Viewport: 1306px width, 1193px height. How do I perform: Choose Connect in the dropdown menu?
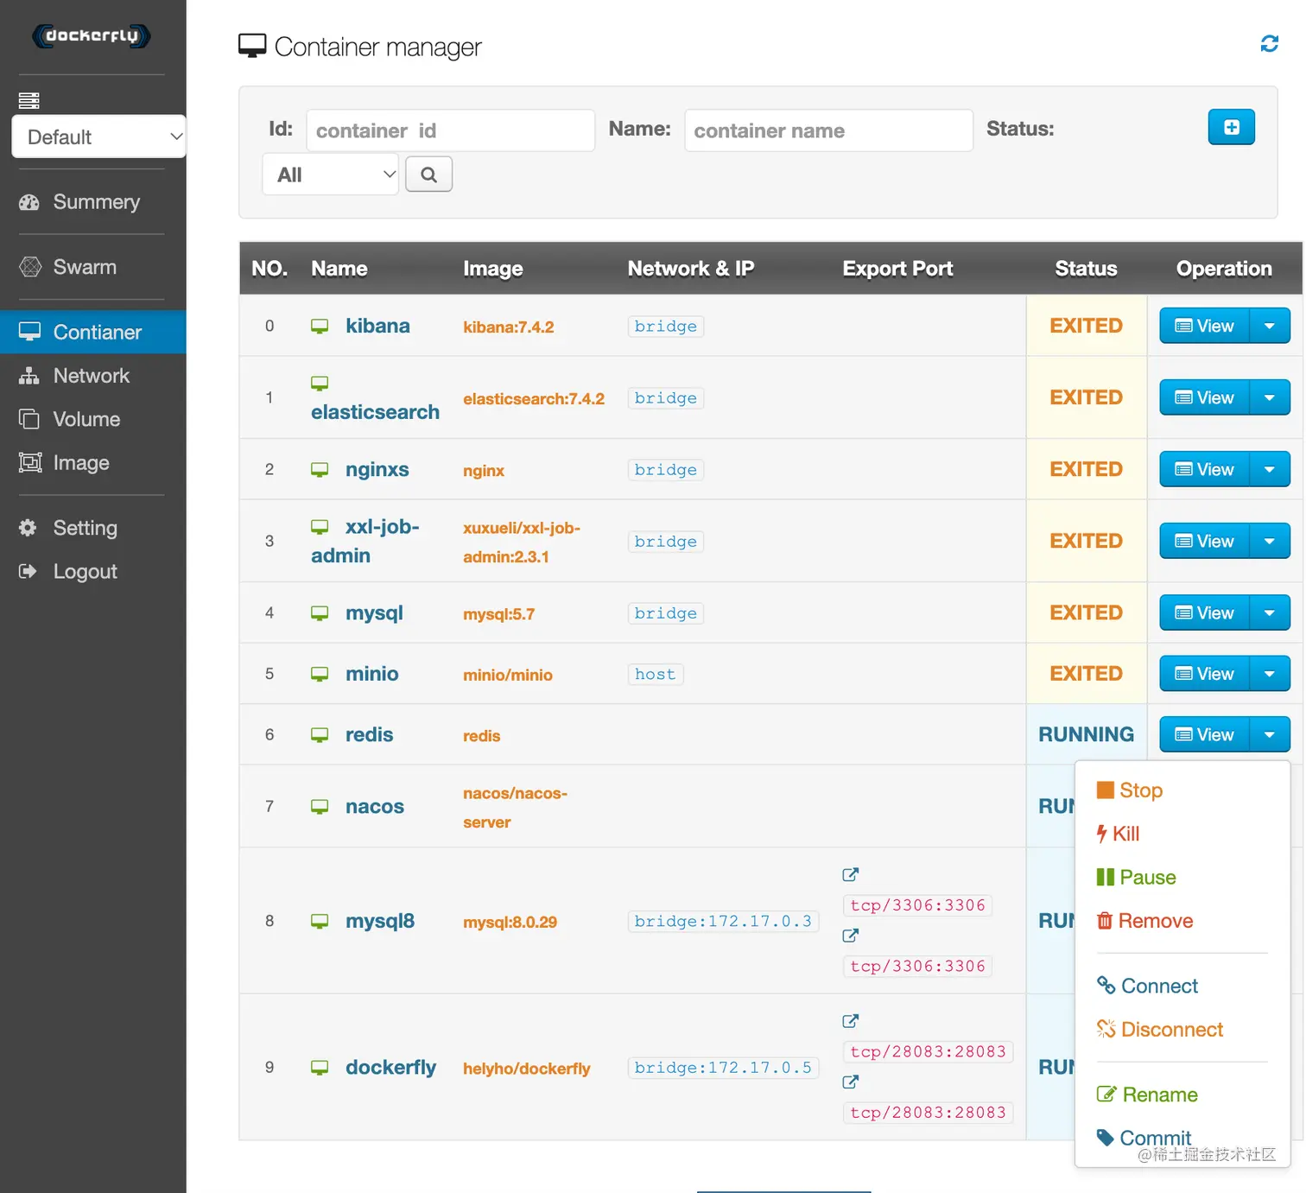(x=1147, y=986)
